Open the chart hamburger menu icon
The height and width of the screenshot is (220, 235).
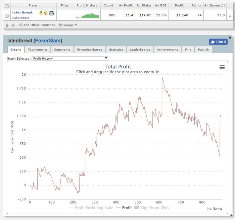pos(222,67)
